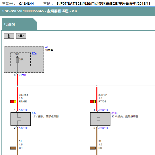The height and width of the screenshot is (155, 155).
Task: Click red/yellow wire swatch near X103
Action: [x=93, y=102]
